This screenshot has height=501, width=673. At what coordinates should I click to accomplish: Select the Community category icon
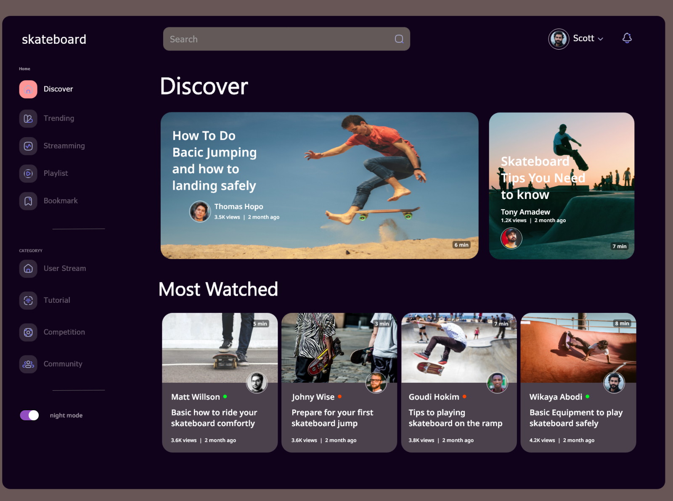coord(28,364)
